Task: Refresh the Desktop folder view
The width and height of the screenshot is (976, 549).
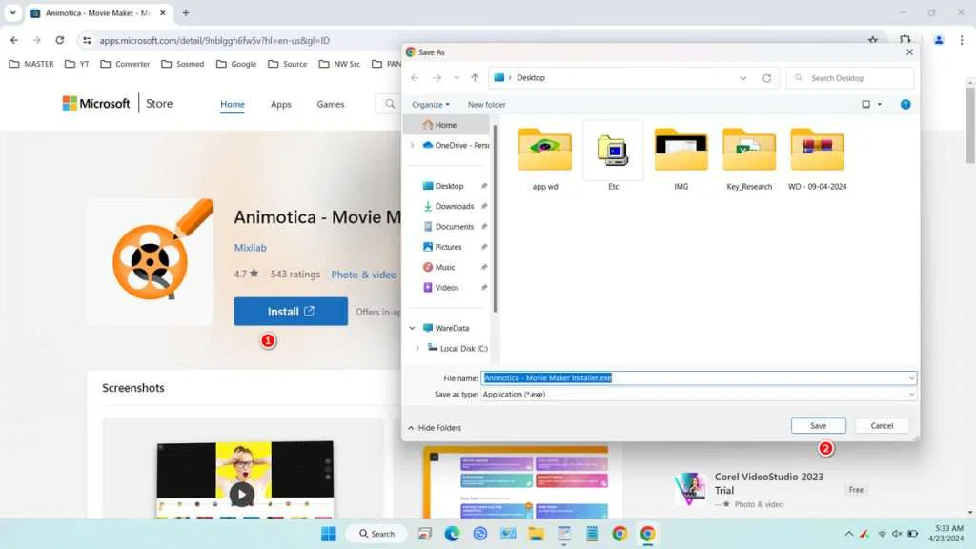Action: click(x=768, y=77)
